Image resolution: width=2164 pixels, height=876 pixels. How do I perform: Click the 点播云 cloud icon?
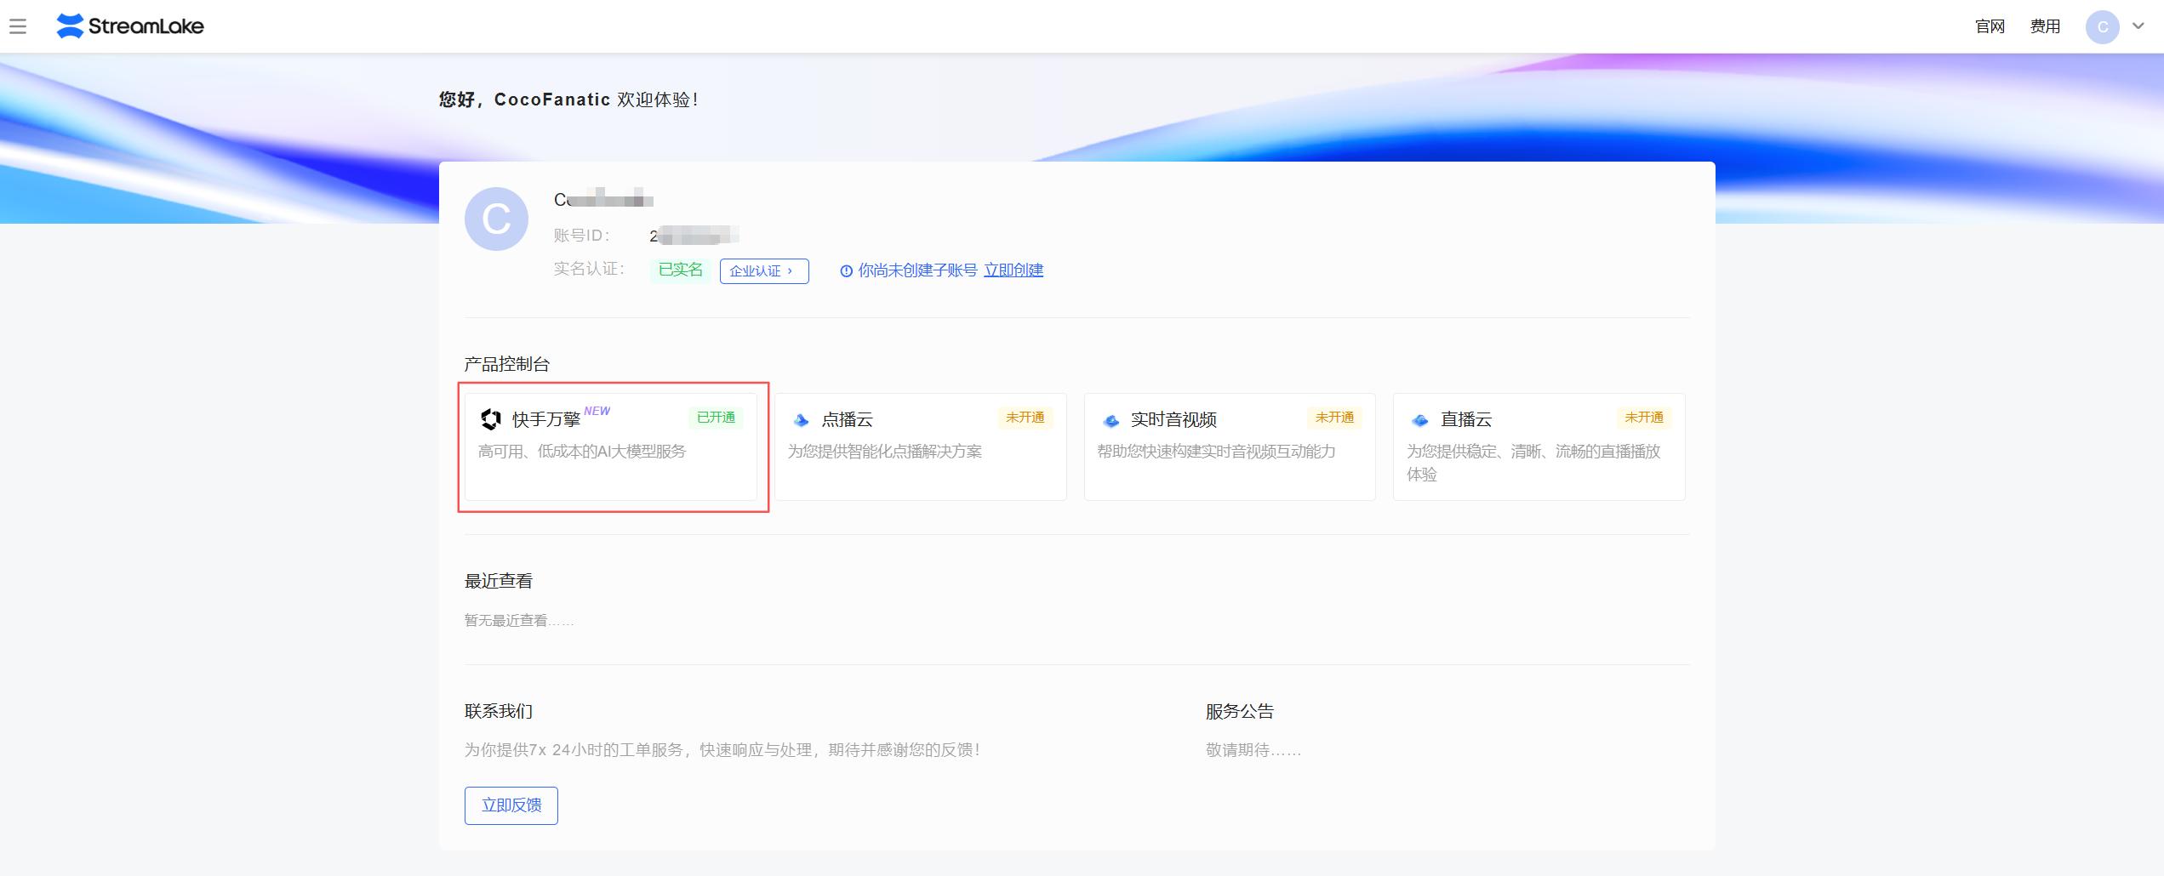(800, 419)
